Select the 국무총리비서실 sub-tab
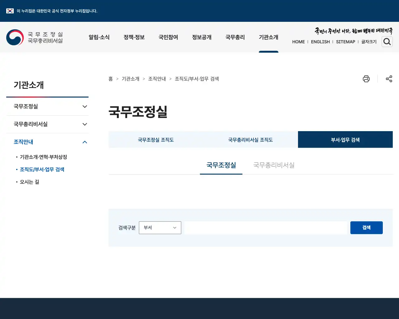This screenshot has width=399, height=319. coord(274,165)
